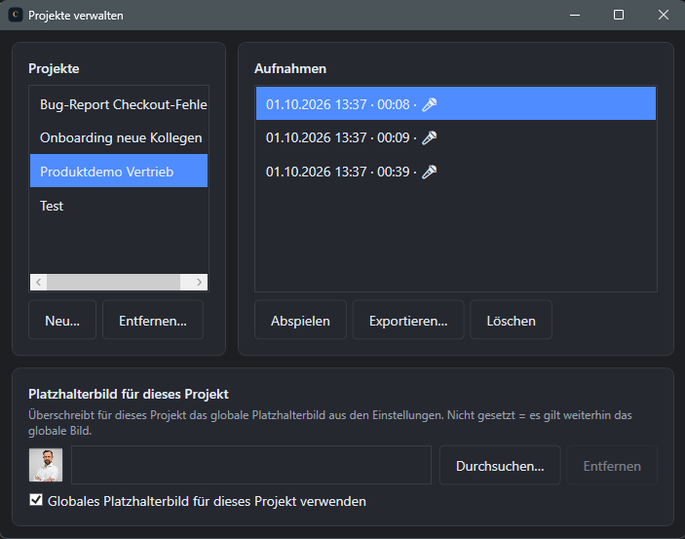Click microphone icon on 00:09 recording
Screen dimensions: 685x539
429,137
